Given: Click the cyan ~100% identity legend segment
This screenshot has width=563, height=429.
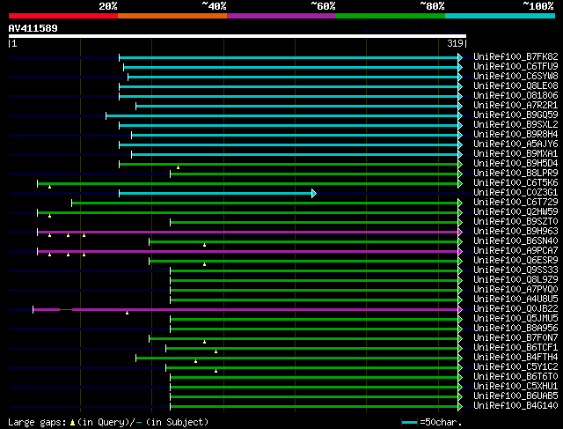Looking at the screenshot, I should (x=500, y=16).
